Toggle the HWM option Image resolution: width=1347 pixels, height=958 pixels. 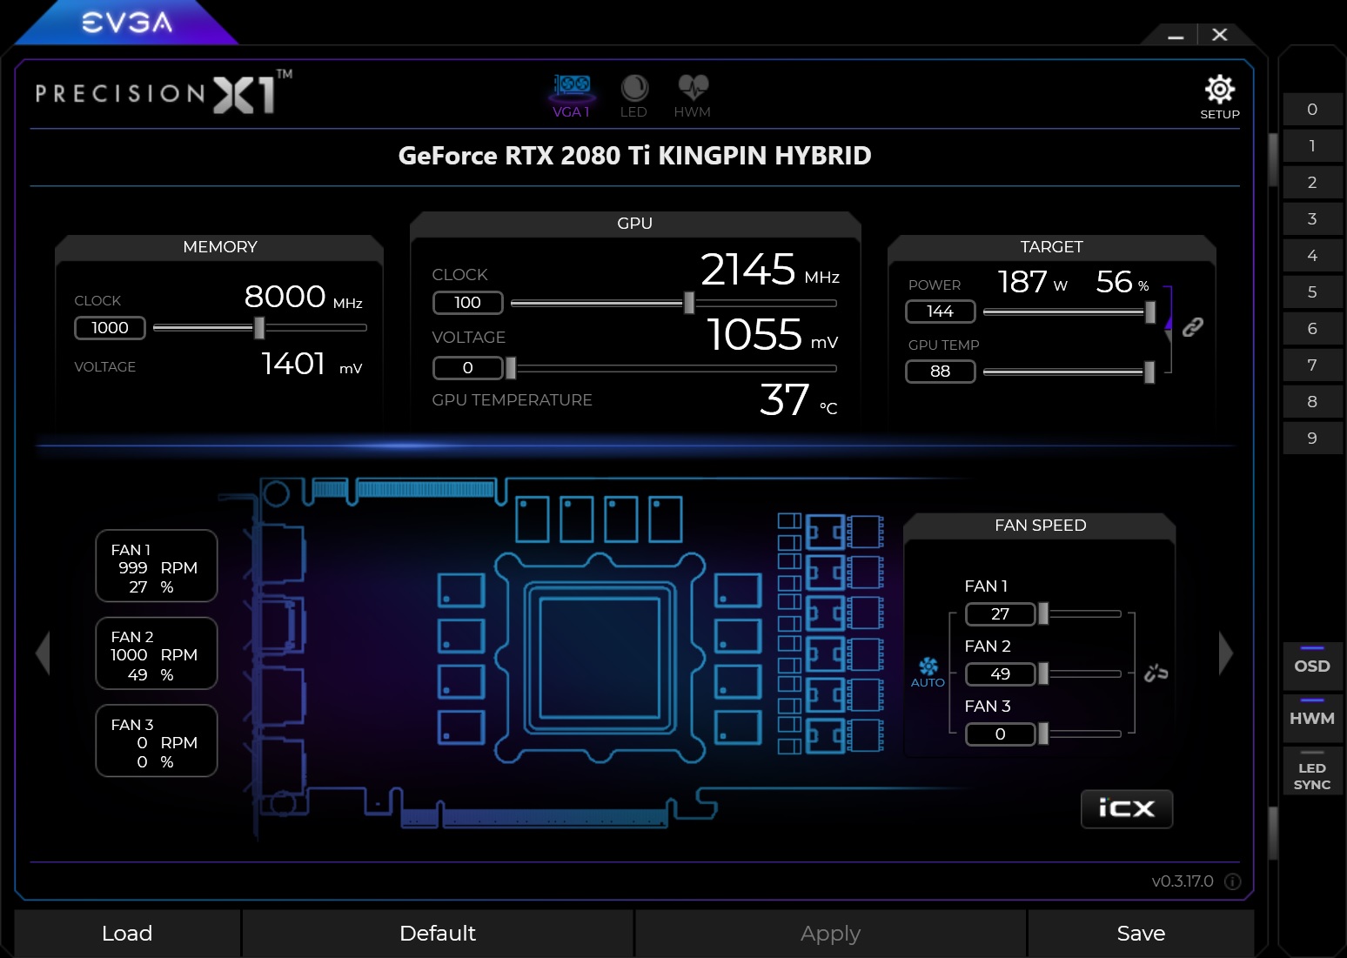[1311, 718]
